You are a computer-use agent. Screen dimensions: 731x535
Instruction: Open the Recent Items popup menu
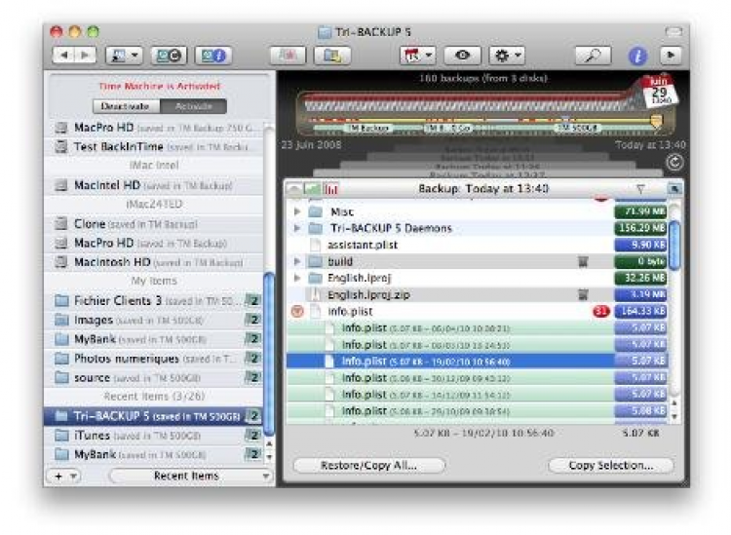click(191, 476)
